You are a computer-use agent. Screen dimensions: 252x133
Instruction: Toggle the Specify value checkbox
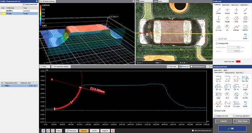(x=217, y=39)
